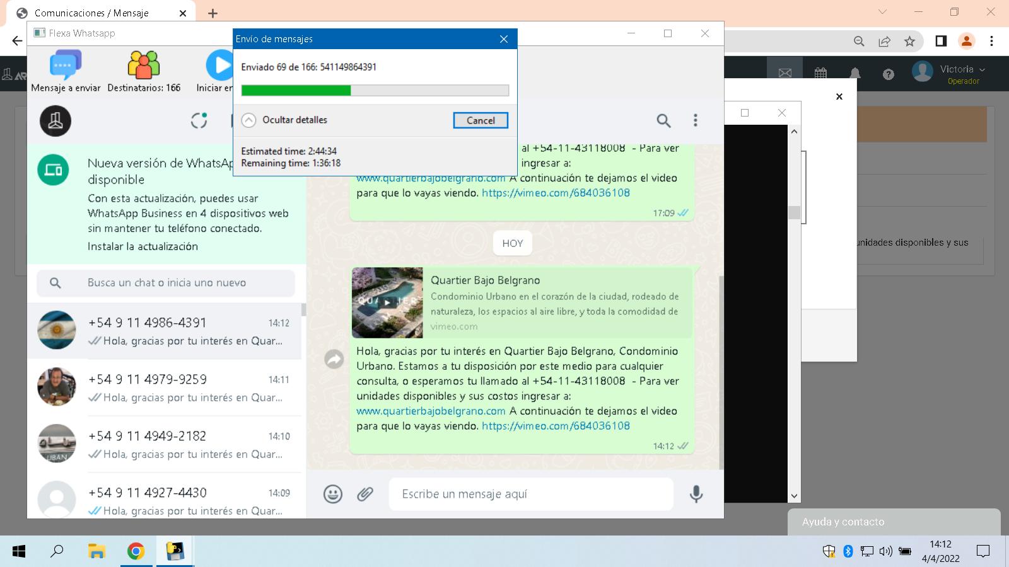Play the Quartier Bajo Belgrano video thumbnail

387,302
